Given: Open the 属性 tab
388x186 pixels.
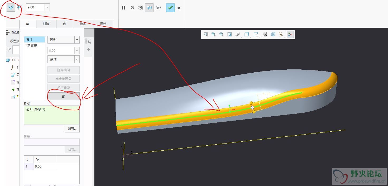Looking at the screenshot, I should (x=103, y=24).
